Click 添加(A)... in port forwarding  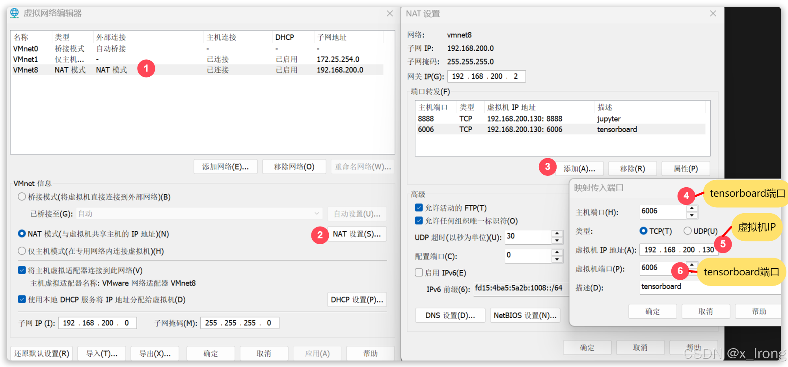pos(579,169)
